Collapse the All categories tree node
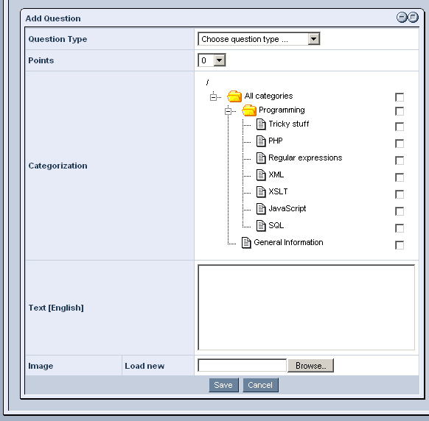This screenshot has height=421, width=429. (213, 97)
